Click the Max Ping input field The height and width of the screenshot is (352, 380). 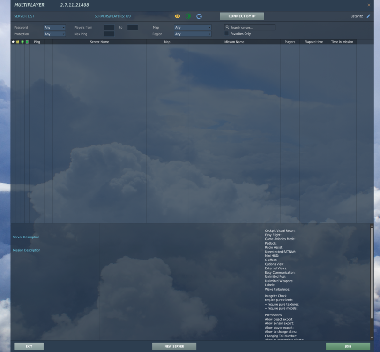click(109, 34)
